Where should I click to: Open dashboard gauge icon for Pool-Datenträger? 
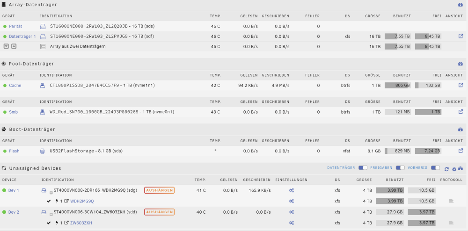(x=460, y=64)
